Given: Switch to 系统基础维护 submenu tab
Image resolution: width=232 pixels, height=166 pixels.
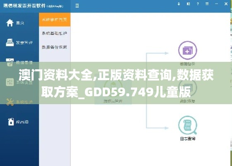Looking at the screenshot, I should click(55, 33).
